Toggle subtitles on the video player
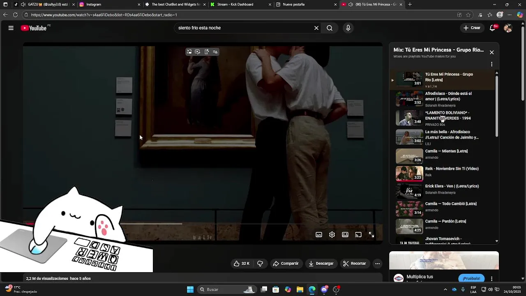This screenshot has height=296, width=526. (319, 235)
